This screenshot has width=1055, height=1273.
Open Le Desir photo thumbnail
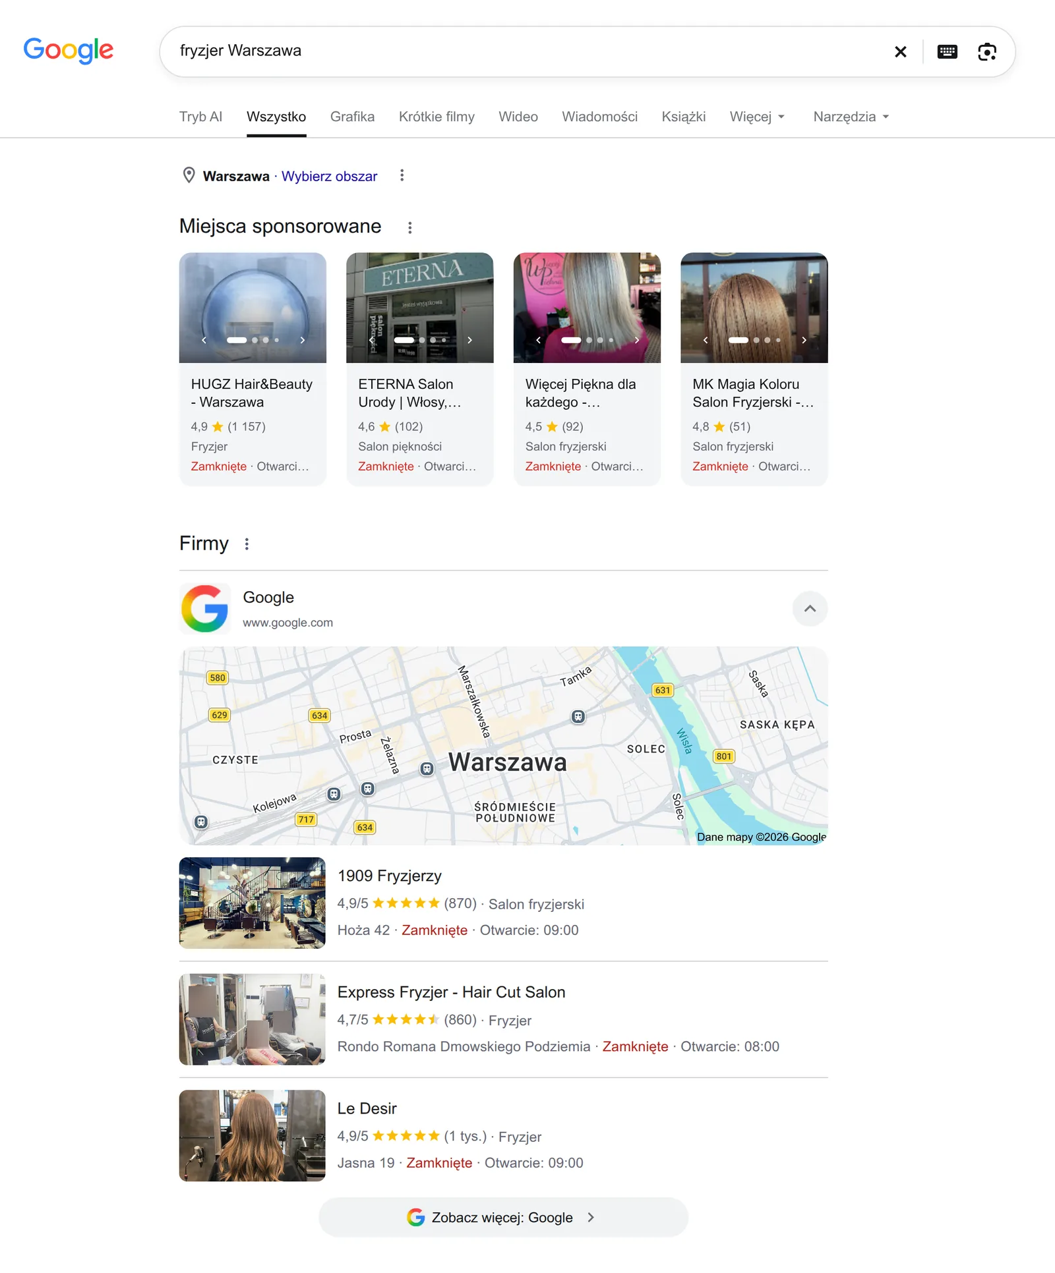pyautogui.click(x=252, y=1135)
